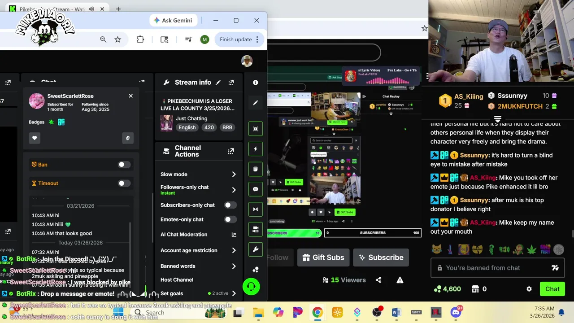Pop out the Stream info panel
Screen dimensions: 574x323
click(x=231, y=83)
